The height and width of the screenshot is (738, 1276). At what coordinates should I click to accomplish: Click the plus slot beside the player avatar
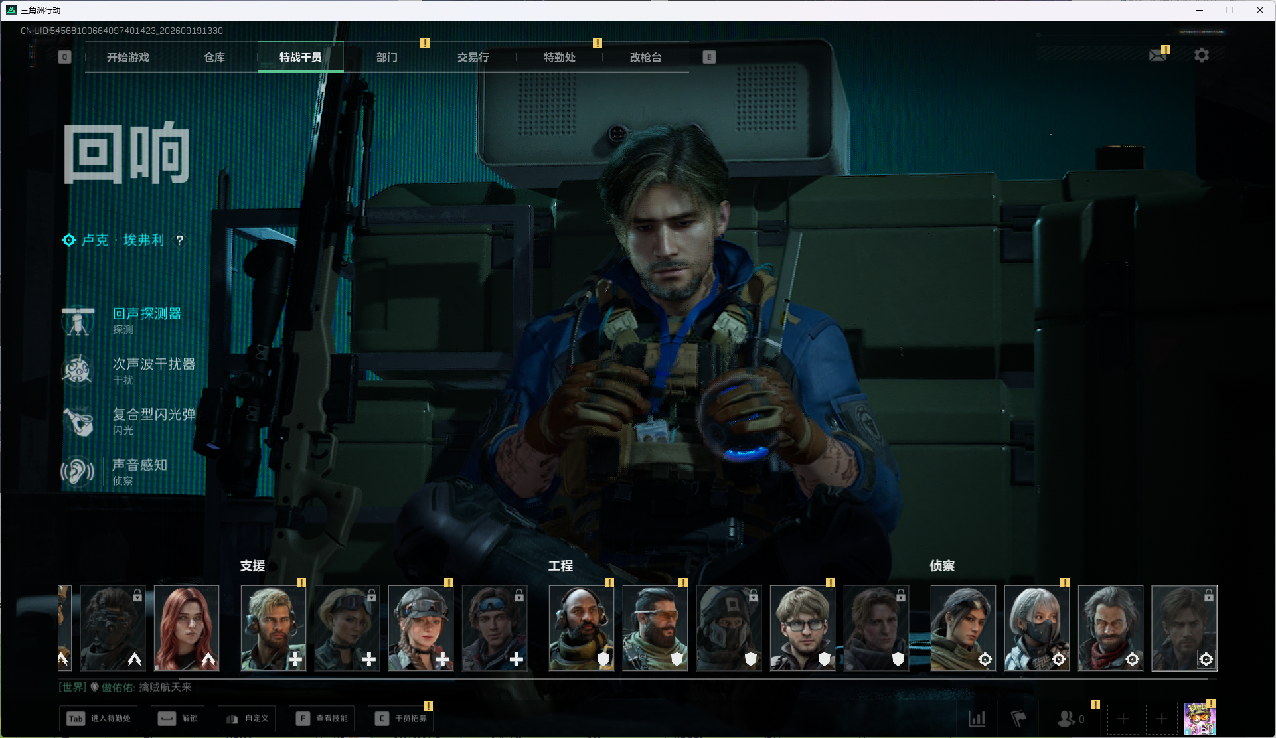click(x=1161, y=719)
